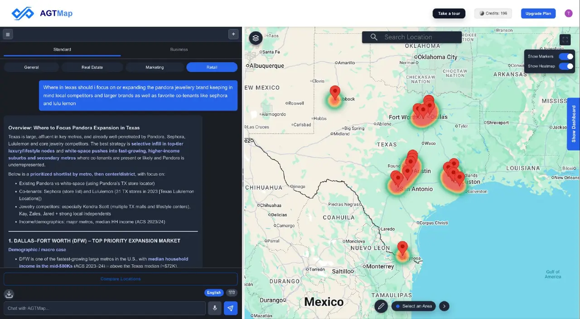Screen dimensions: 580x319
Task: Enter fullscreen map view
Action: [565, 40]
